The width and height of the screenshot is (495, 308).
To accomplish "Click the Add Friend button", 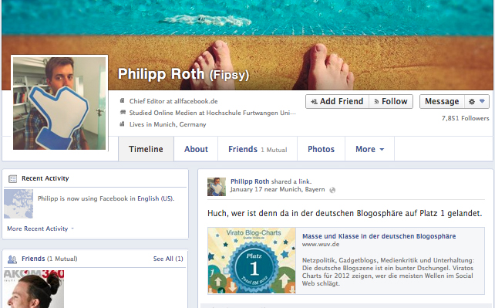I will [337, 101].
